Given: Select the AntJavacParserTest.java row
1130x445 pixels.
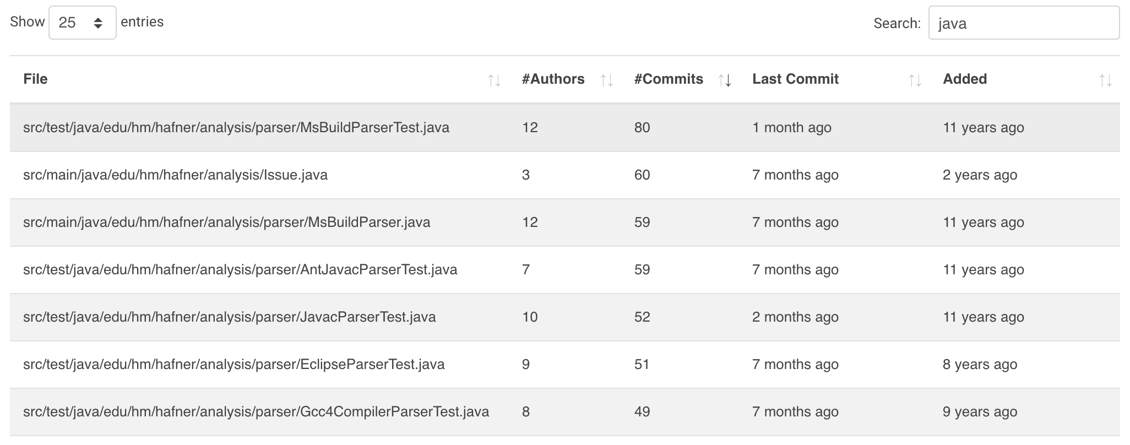Looking at the screenshot, I should pos(240,270).
